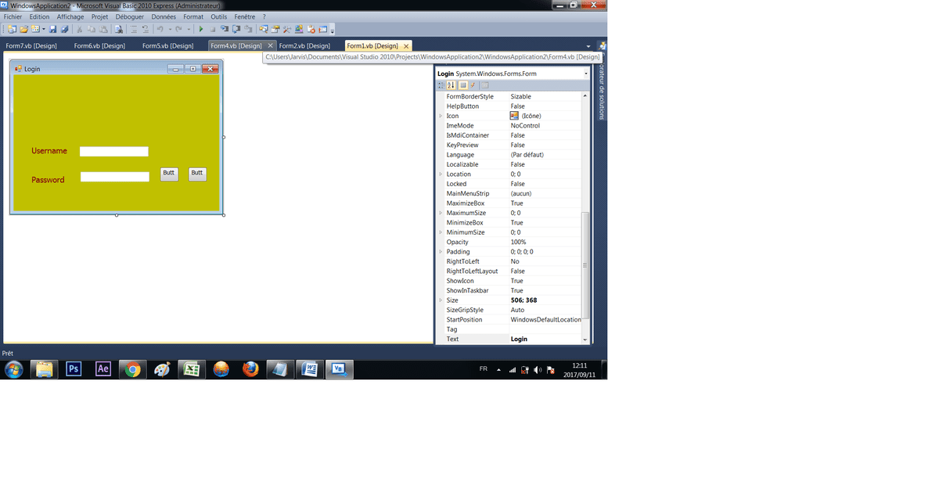Click the Save icon in toolbar
This screenshot has width=939, height=496.
click(52, 29)
